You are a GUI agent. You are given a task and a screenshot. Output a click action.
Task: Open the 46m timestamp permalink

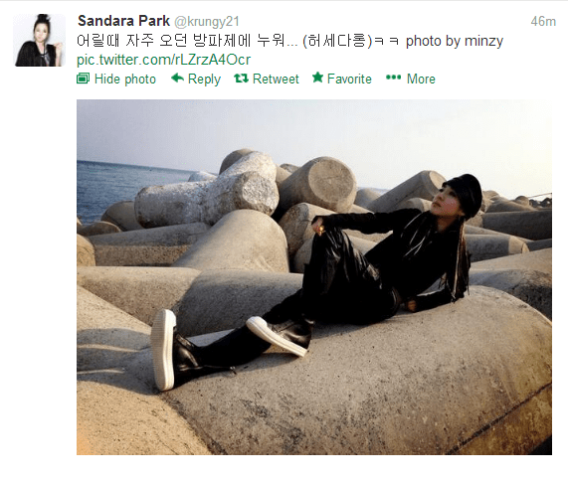point(543,21)
